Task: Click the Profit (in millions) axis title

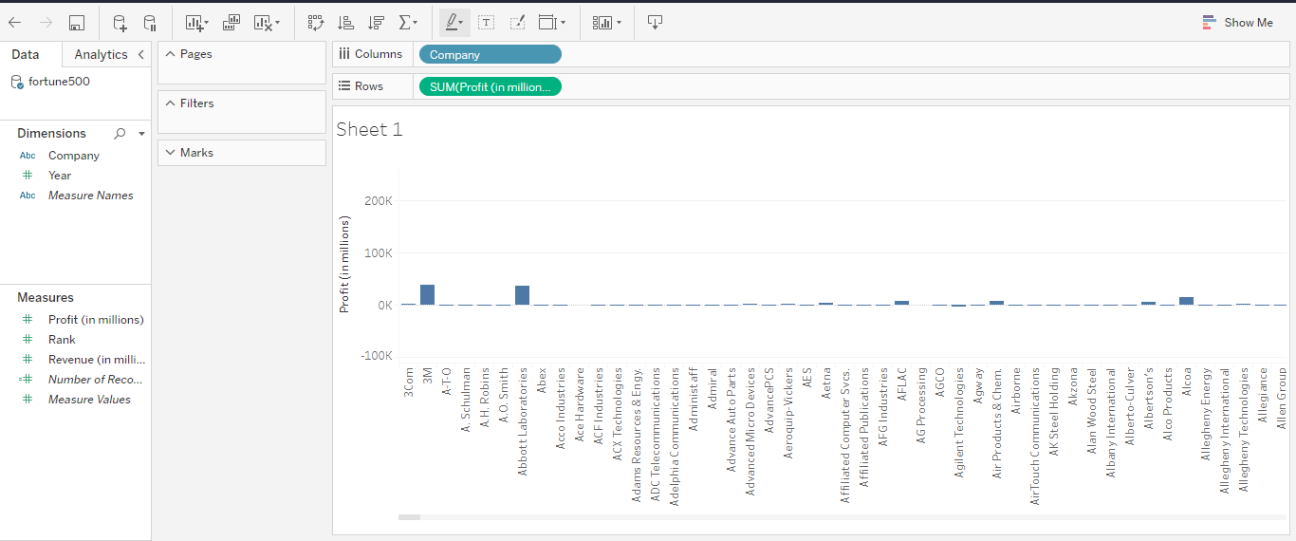Action: (x=345, y=265)
